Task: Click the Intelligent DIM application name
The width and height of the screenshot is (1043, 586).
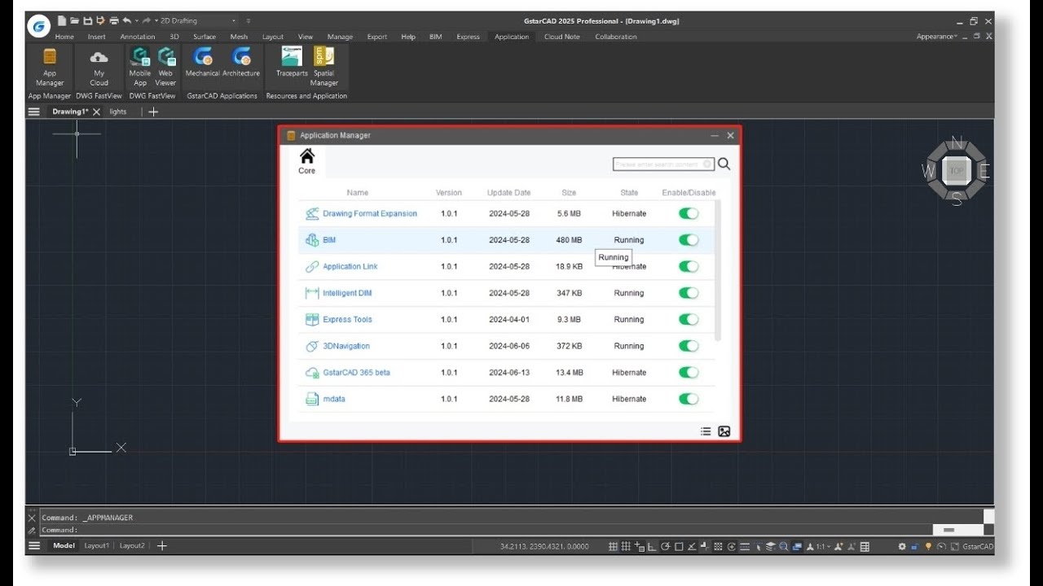Action: [x=347, y=293]
